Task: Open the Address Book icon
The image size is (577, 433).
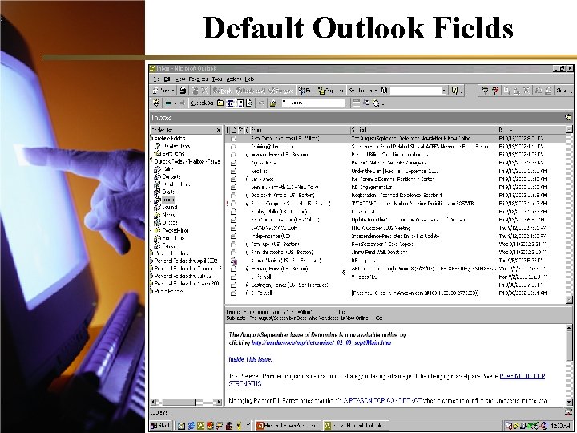Action: (384, 91)
